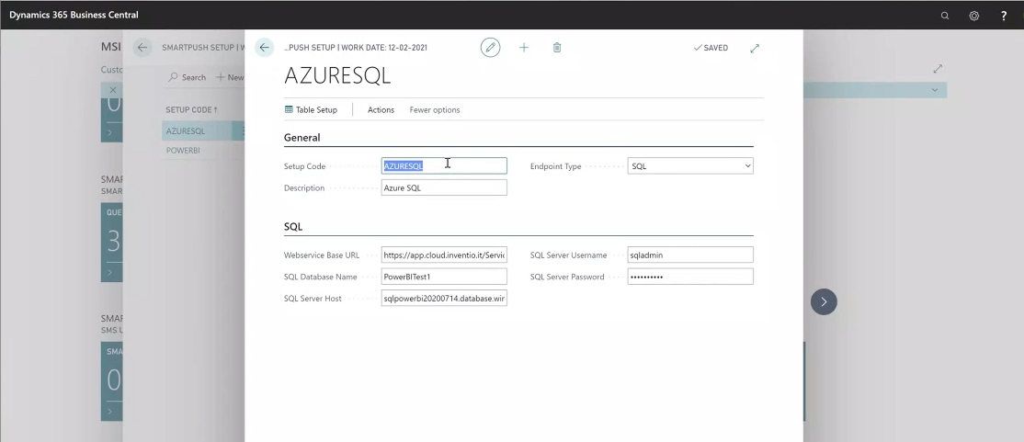Click the search magnifier in top bar

[944, 16]
